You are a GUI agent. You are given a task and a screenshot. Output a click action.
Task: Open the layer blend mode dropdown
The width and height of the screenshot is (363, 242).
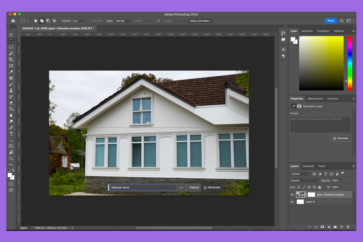[x=304, y=181]
